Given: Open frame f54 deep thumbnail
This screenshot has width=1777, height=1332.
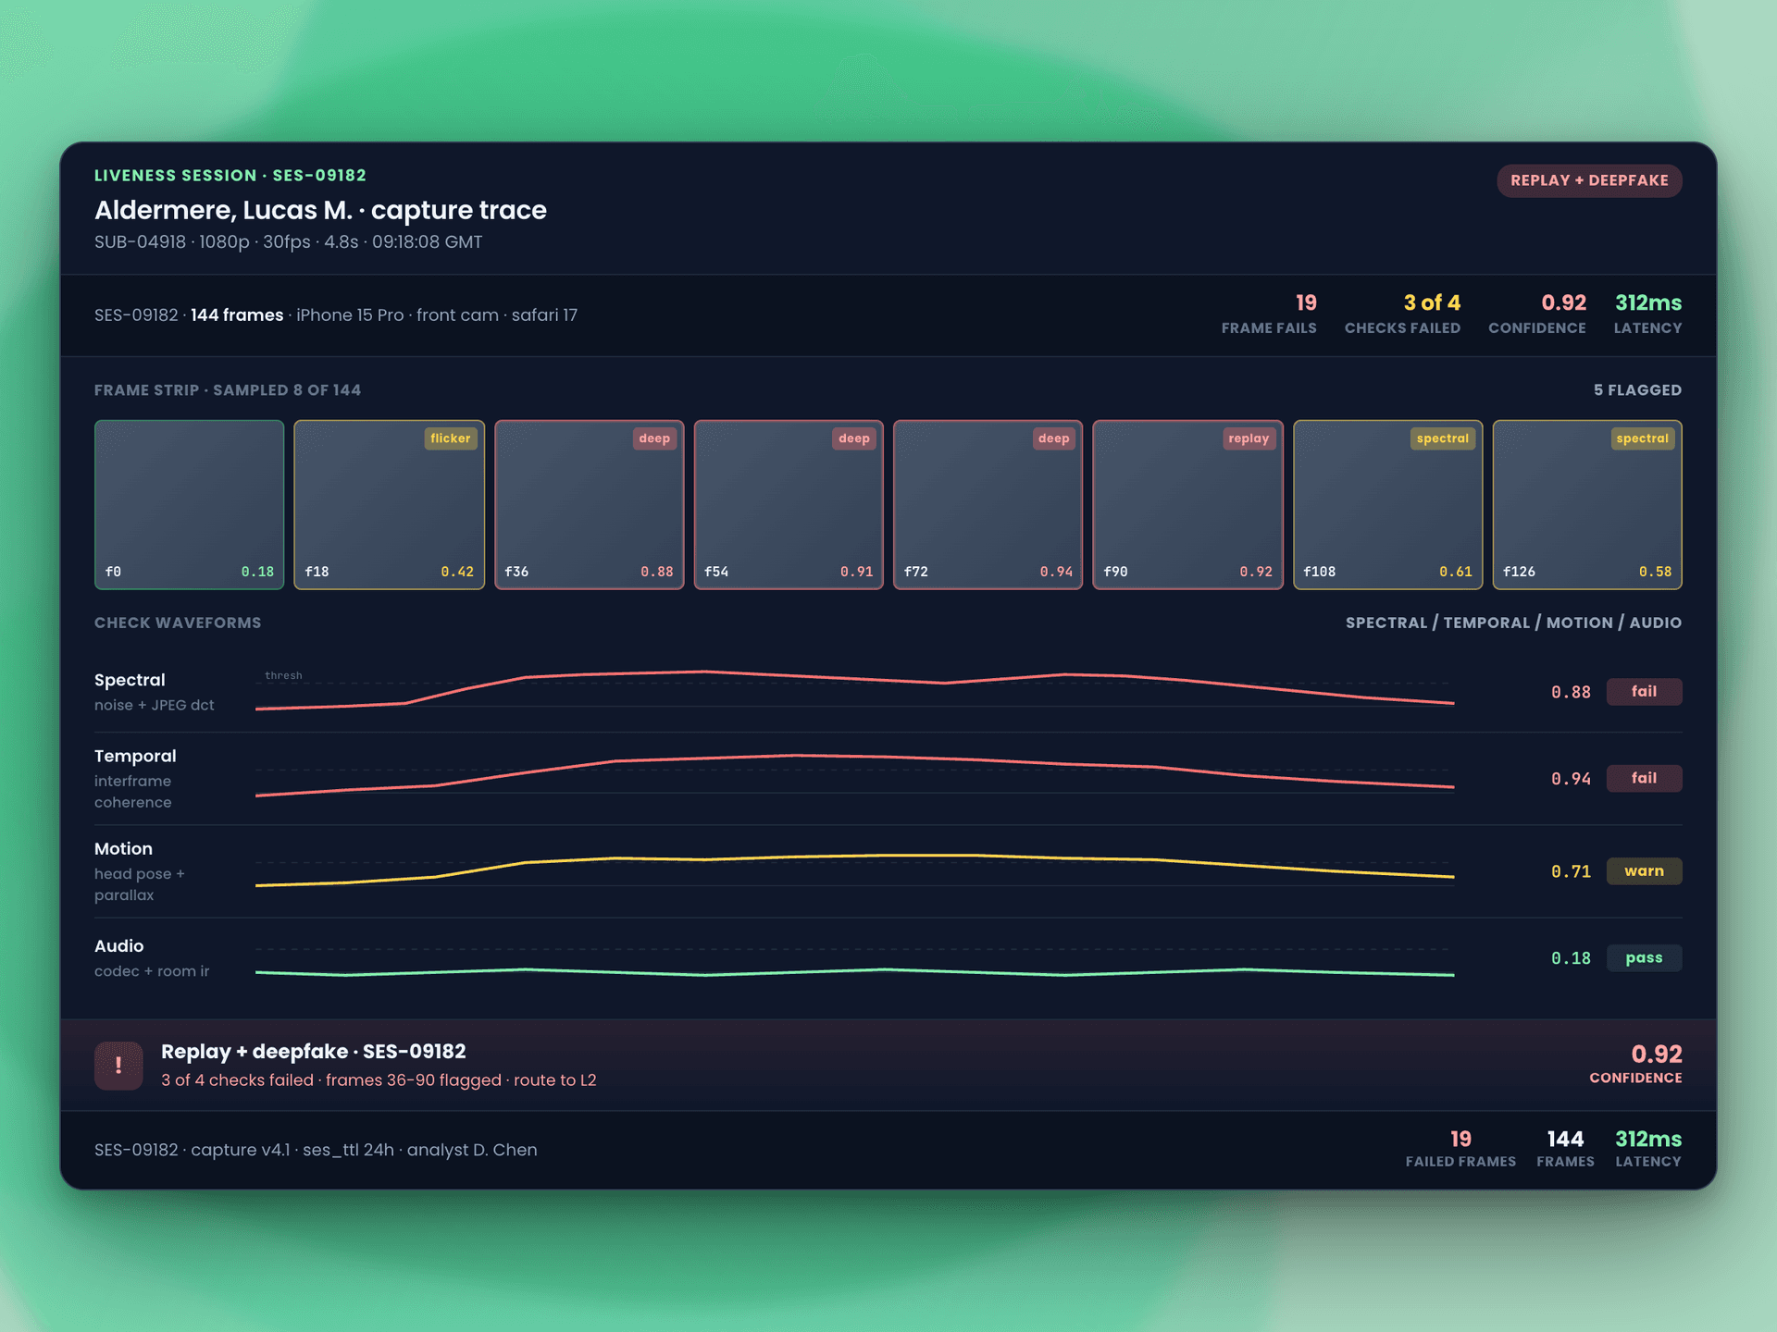Looking at the screenshot, I should (x=789, y=504).
